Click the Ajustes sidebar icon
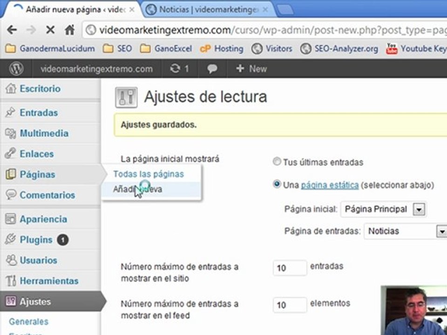Image resolution: width=447 pixels, height=335 pixels. pos(11,301)
